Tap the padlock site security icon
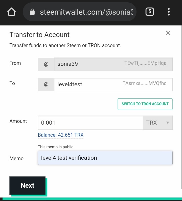 coord(32,12)
